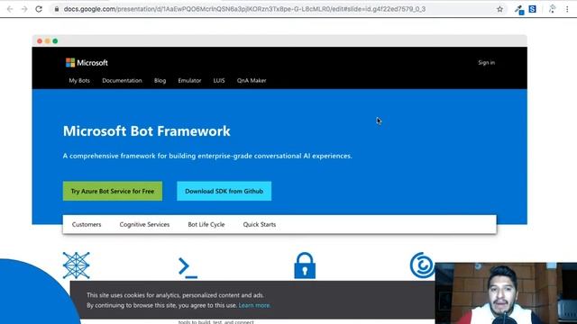Open QnA Maker in navigation
This screenshot has height=324, width=577.
(252, 80)
